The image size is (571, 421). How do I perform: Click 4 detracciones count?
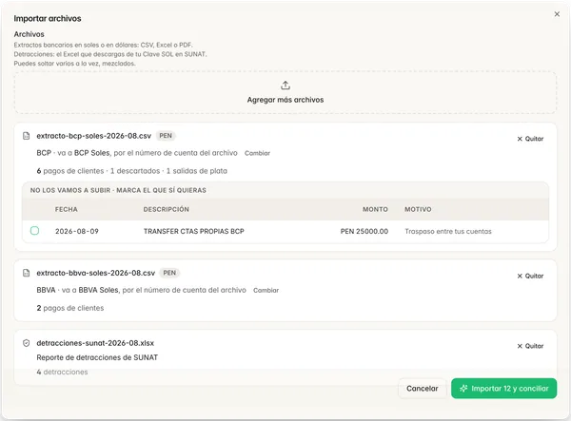point(62,372)
